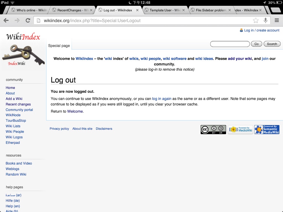
Task: Follow the 'log in again' link
Action: tap(162, 99)
